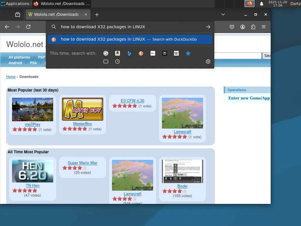The width and height of the screenshot is (301, 226).
Task: Click the mp3Play screenshot thumbnail
Action: [x=32, y=109]
